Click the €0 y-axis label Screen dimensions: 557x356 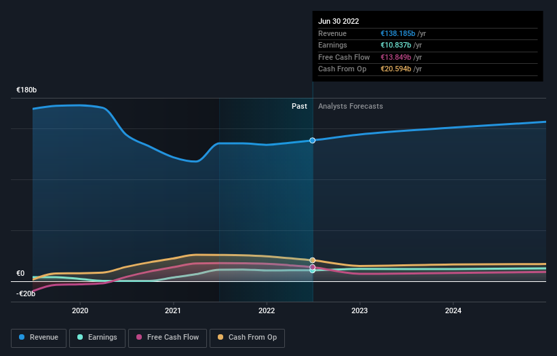click(20, 274)
